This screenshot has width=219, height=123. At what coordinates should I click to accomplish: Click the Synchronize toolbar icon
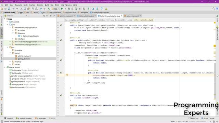coord(9,9)
